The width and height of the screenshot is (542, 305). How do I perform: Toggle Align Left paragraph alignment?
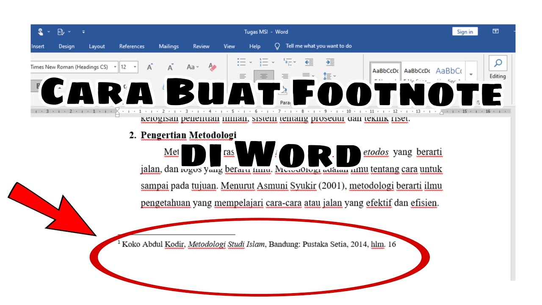243,77
